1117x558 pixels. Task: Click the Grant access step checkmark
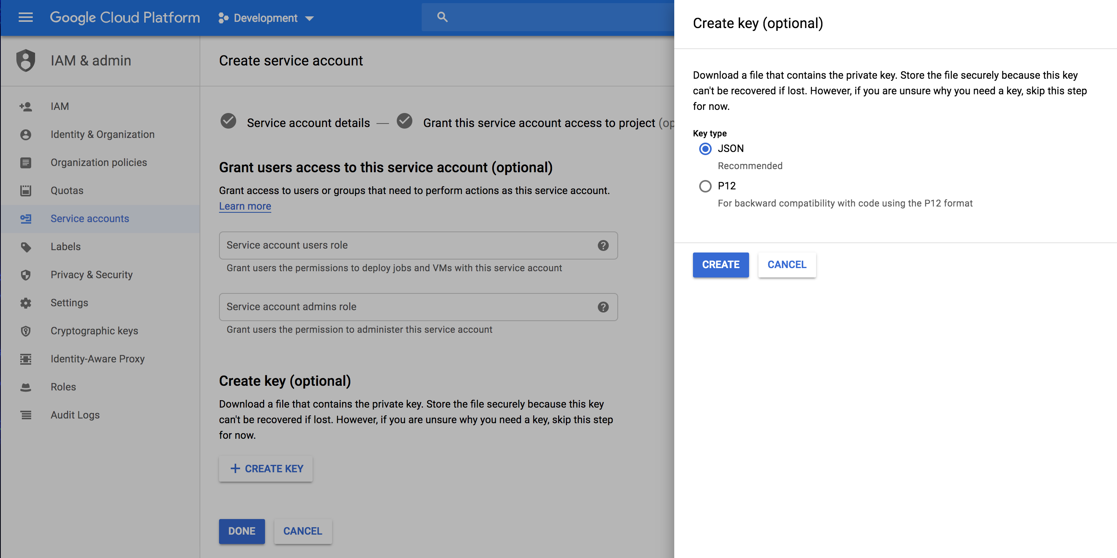404,121
